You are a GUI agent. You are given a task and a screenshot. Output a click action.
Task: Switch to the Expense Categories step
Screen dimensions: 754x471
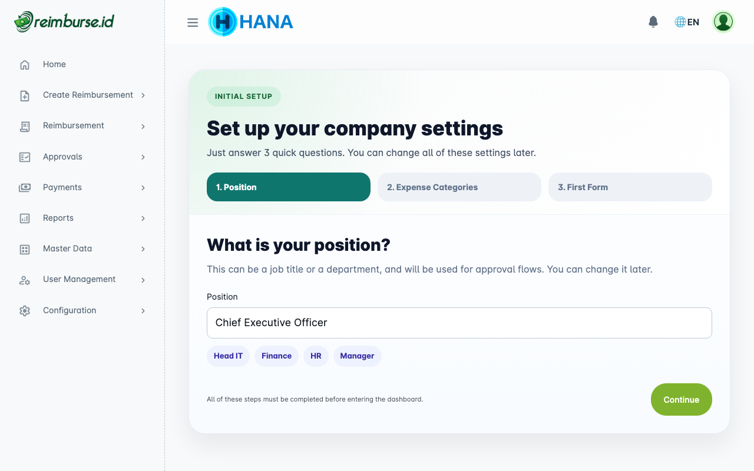click(459, 187)
